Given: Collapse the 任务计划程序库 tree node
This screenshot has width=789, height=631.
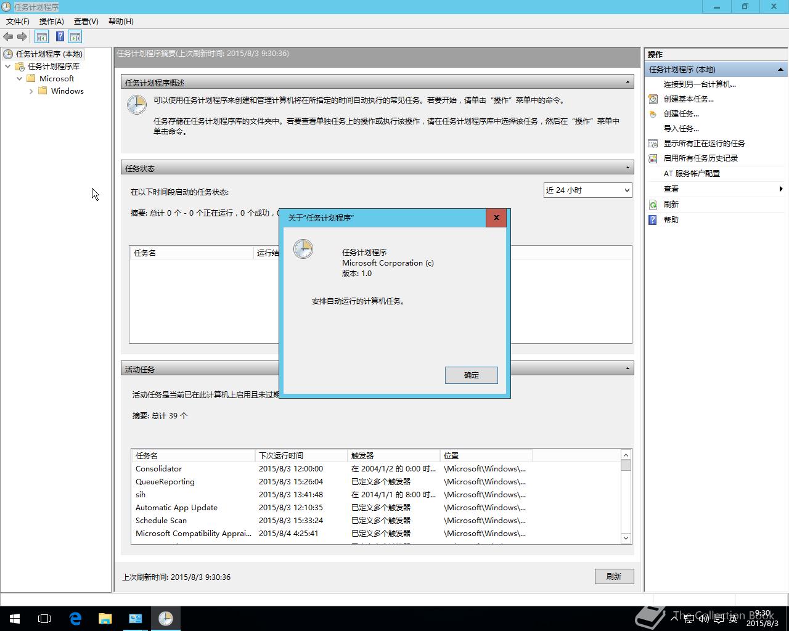Looking at the screenshot, I should point(7,66).
